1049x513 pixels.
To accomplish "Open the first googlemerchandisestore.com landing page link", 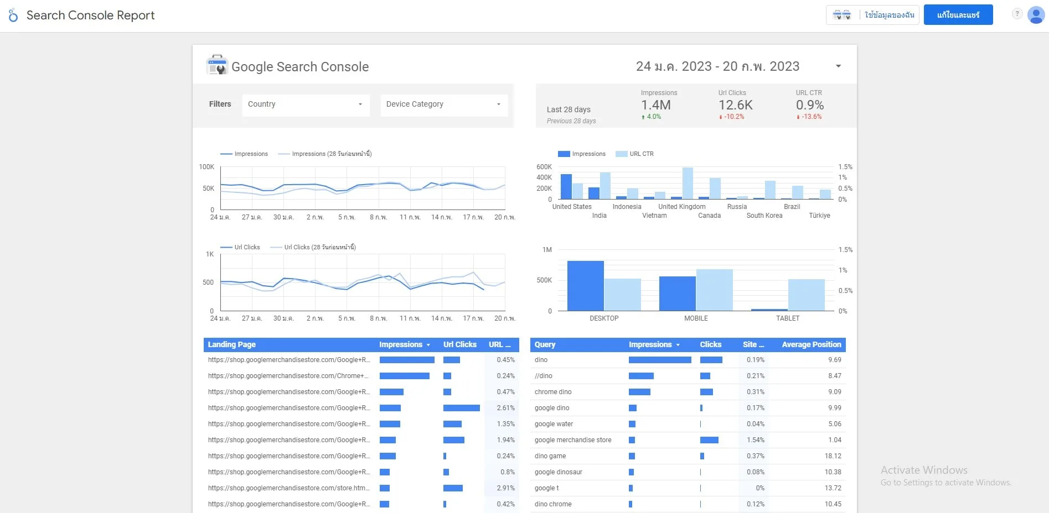I will pos(288,359).
